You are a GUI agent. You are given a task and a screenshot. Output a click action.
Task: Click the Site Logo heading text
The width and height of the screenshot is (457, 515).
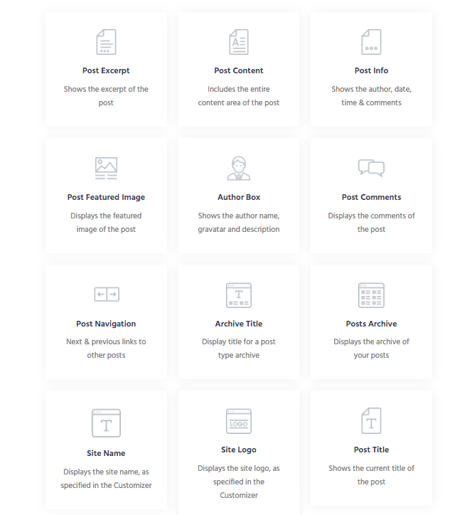click(x=239, y=450)
